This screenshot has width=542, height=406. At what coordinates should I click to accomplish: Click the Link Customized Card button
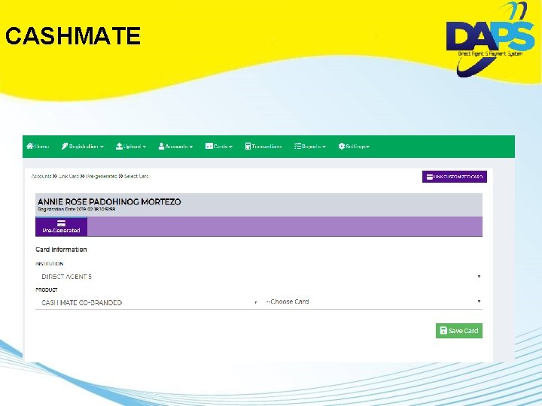(x=455, y=177)
